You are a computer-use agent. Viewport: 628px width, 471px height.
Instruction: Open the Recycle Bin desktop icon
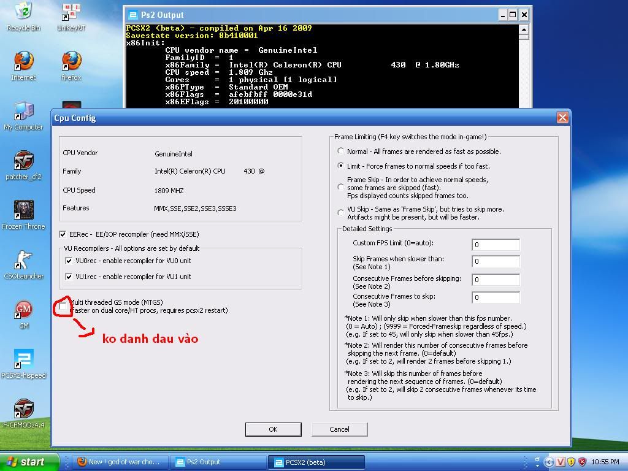[23, 12]
